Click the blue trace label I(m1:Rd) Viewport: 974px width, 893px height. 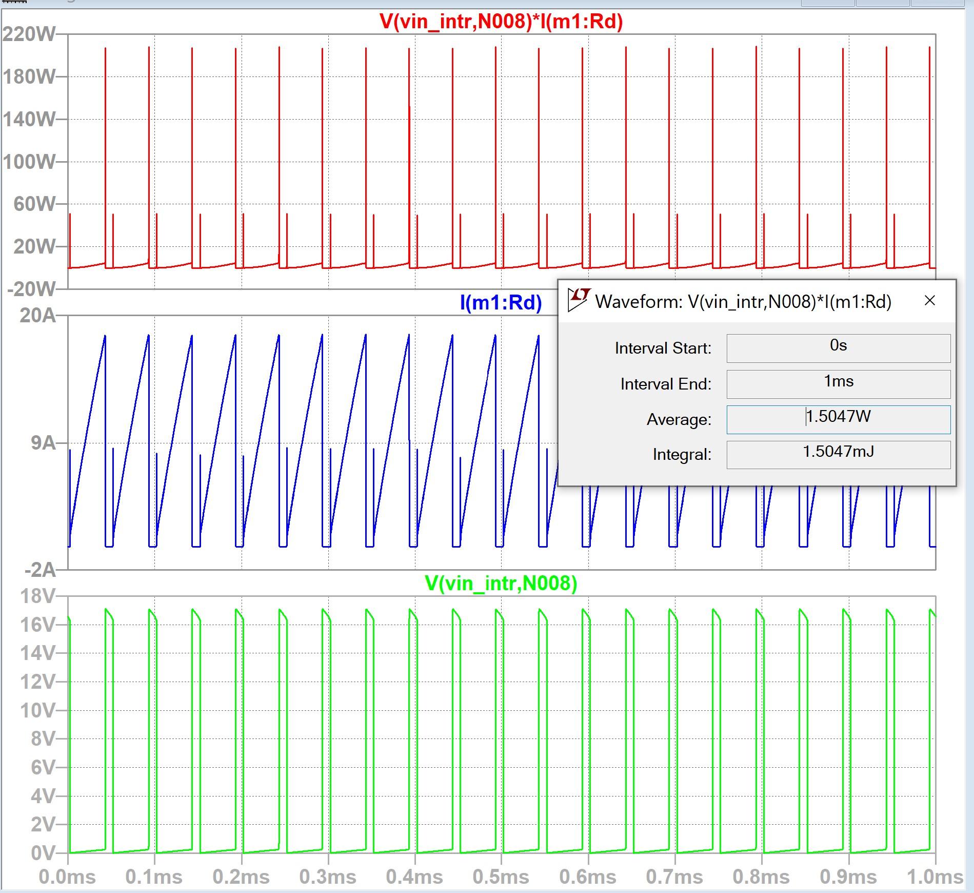tap(501, 302)
